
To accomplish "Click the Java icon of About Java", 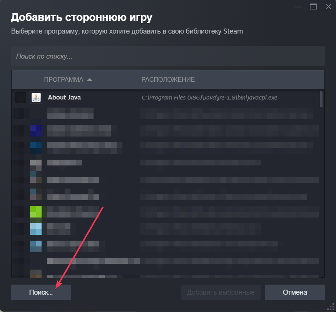I will pos(36,98).
